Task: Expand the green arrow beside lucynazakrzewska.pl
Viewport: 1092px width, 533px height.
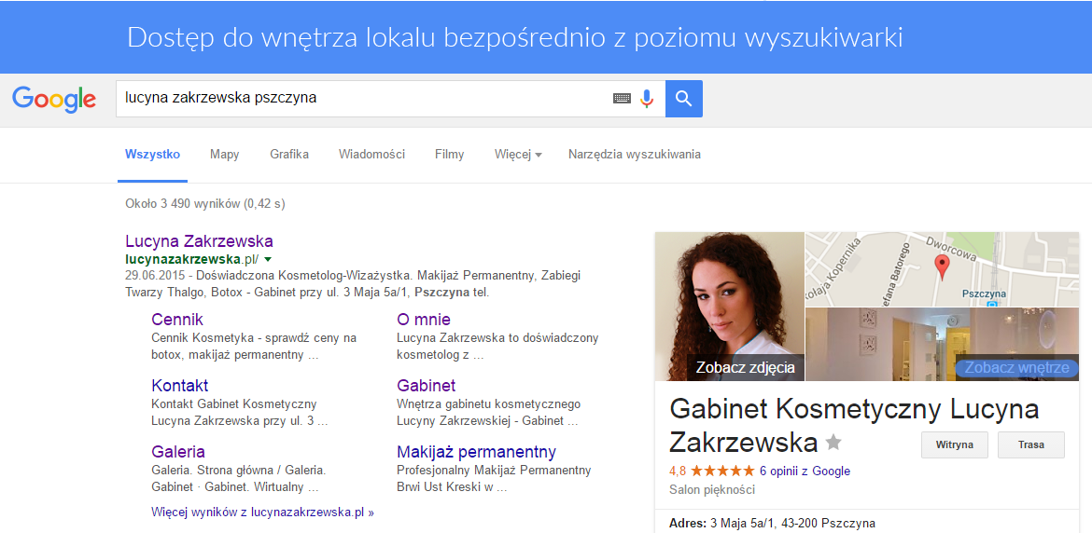Action: click(268, 259)
